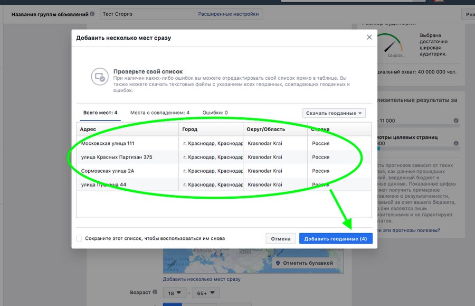
Task: Switch to Места с совпадением: 4 tab
Action: point(159,113)
